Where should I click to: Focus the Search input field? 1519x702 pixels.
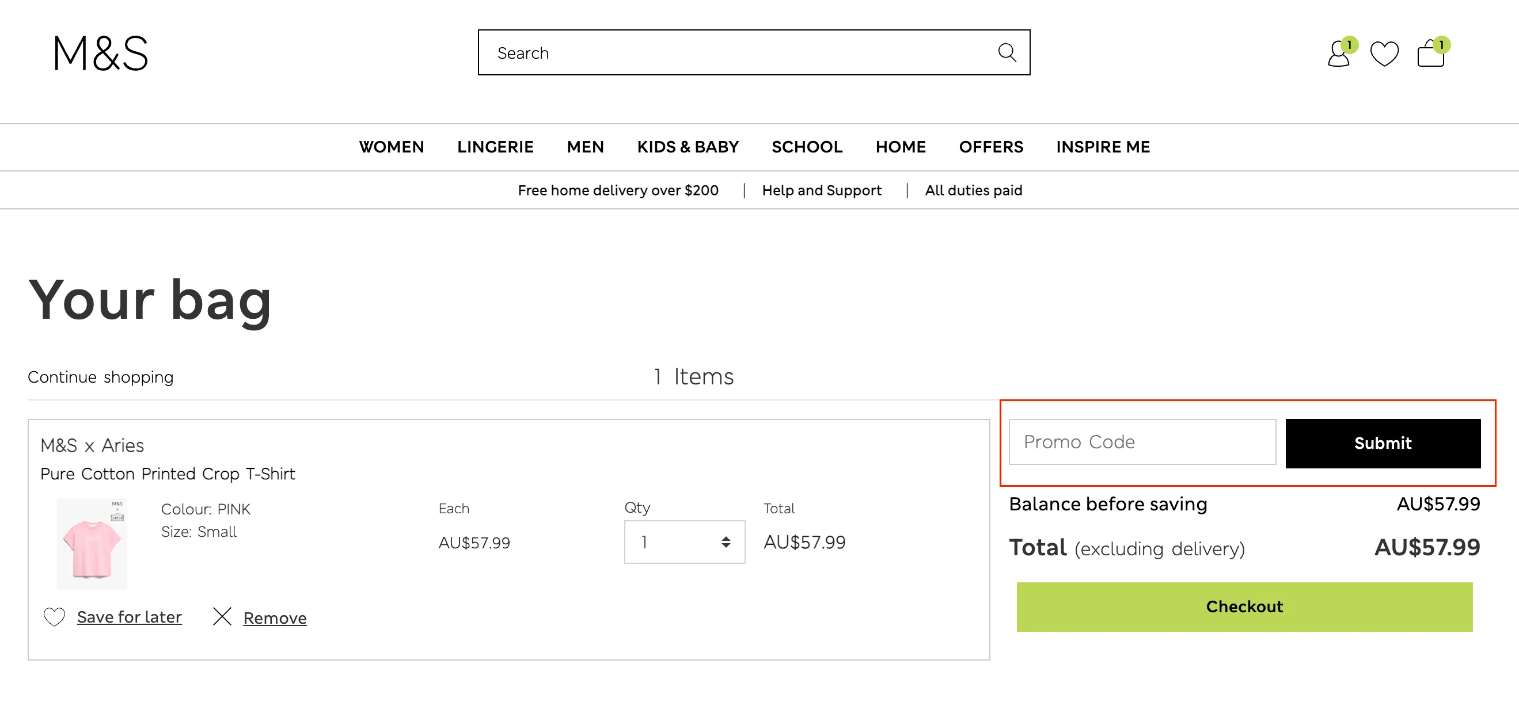(754, 52)
